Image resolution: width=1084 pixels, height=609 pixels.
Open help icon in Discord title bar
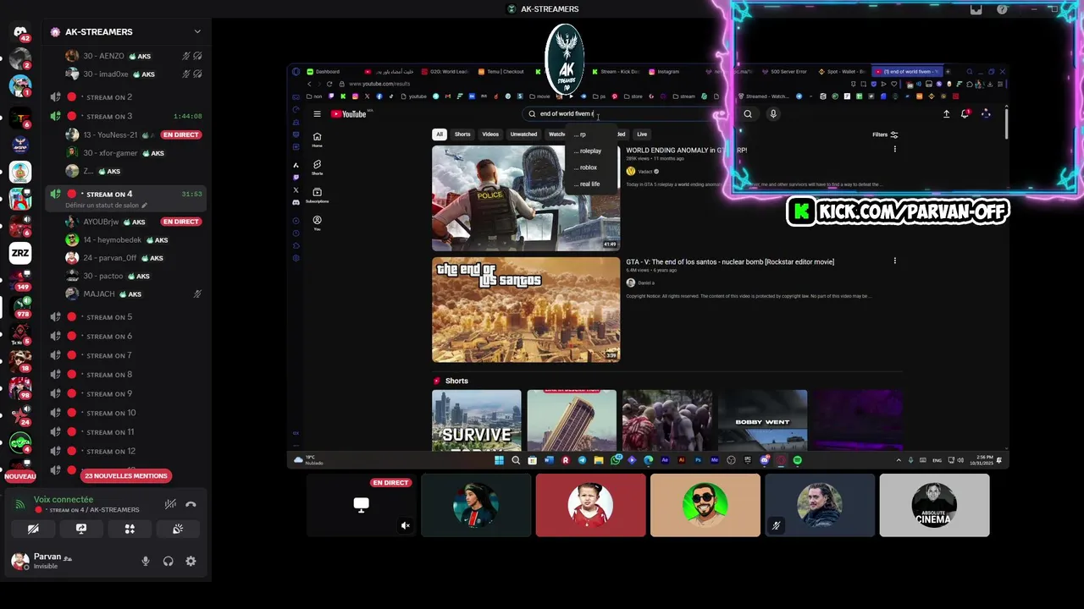pyautogui.click(x=1003, y=9)
